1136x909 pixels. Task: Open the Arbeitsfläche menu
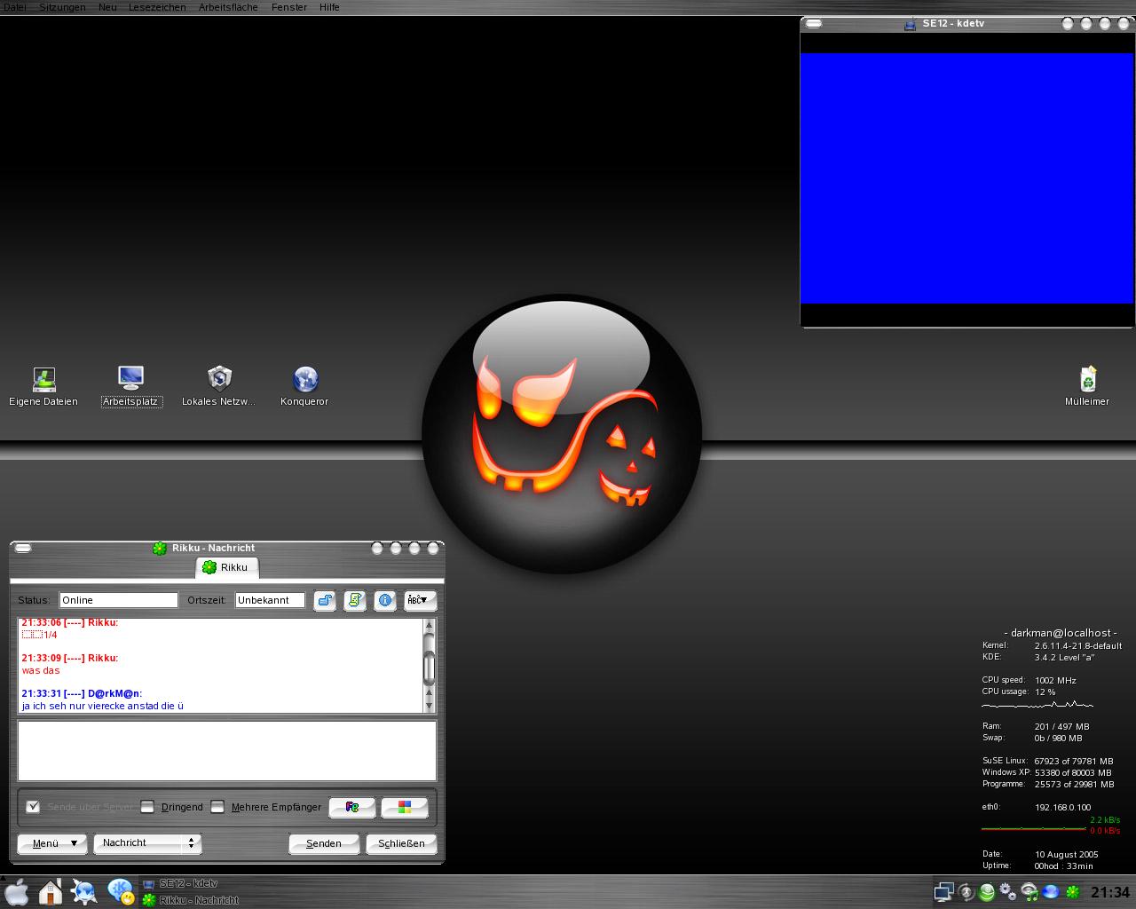click(228, 7)
